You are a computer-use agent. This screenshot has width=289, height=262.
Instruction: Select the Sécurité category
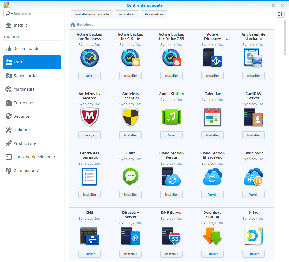pyautogui.click(x=32, y=116)
